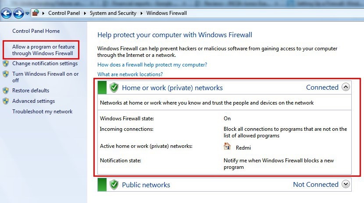Viewport: 364px width, 203px height.
Task: Open the recent pages dropdown arrow
Action: (27, 13)
